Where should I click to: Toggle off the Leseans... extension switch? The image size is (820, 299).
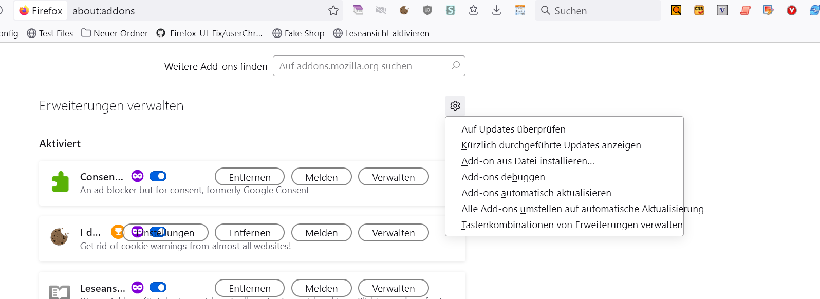158,287
